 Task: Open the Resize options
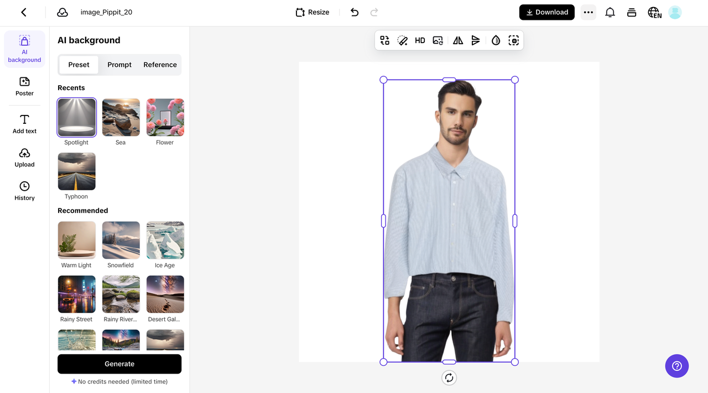pos(313,12)
